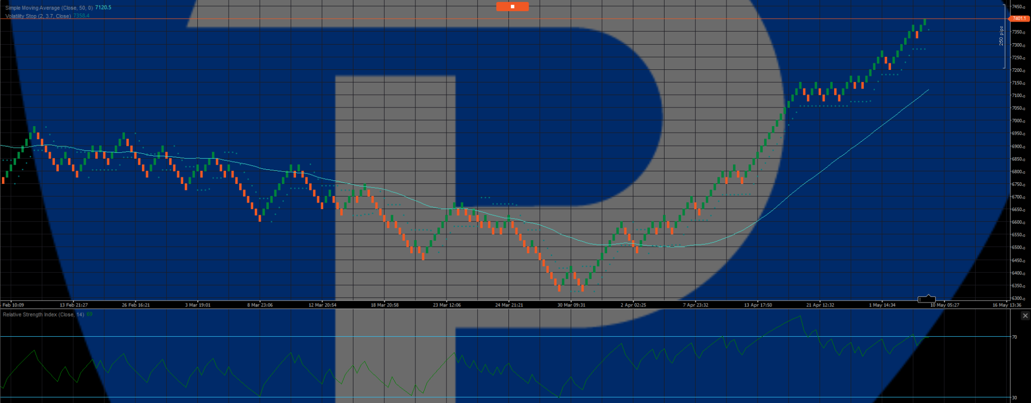Viewport: 1031px width, 403px height.
Task: Select the 16 May 13:36 time label
Action: pyautogui.click(x=1007, y=305)
